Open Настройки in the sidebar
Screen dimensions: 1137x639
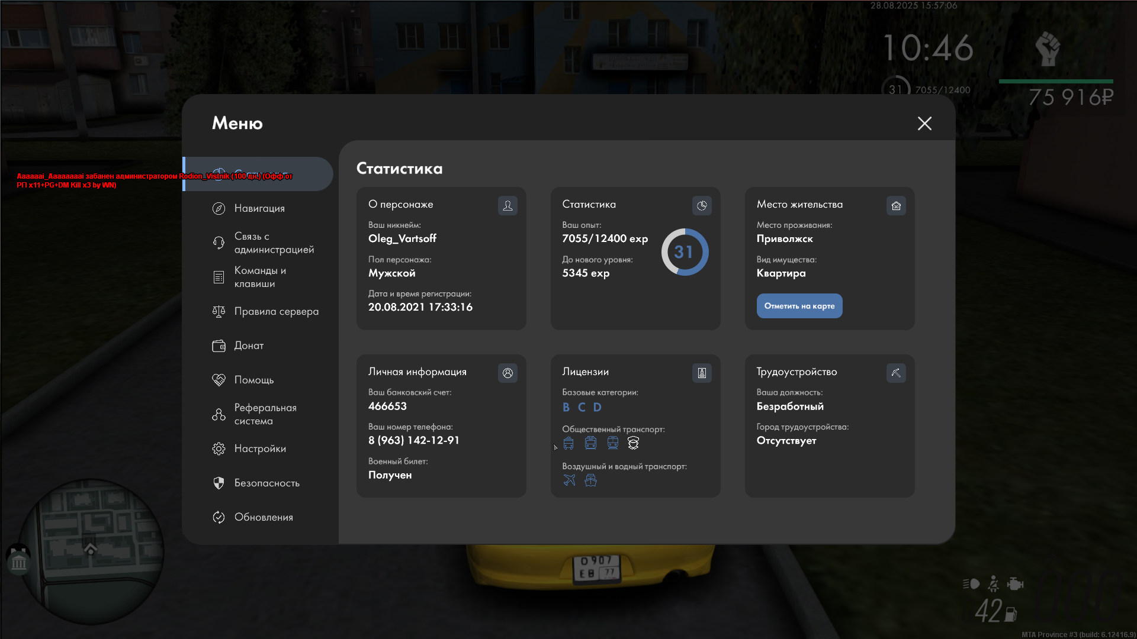point(260,449)
